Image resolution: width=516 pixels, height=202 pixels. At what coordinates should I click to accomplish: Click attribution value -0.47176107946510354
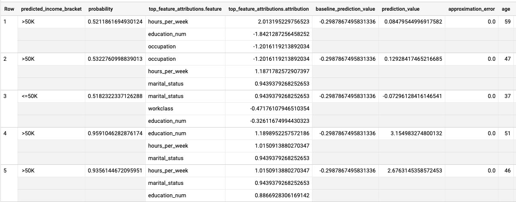tap(279, 109)
